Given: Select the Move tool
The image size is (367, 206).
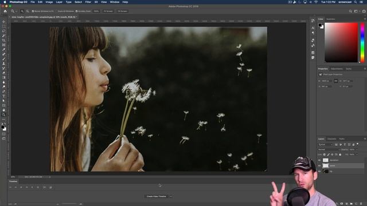Looking at the screenshot, I should pyautogui.click(x=4, y=22).
